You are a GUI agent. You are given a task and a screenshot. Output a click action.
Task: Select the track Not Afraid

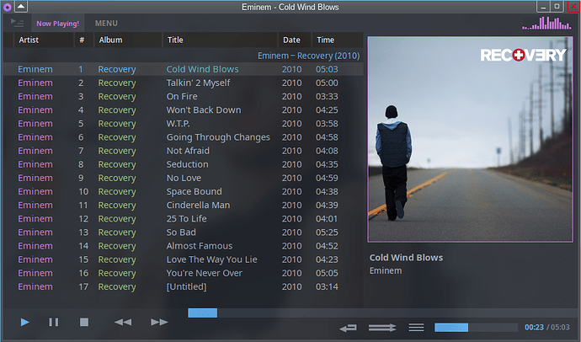click(x=187, y=151)
